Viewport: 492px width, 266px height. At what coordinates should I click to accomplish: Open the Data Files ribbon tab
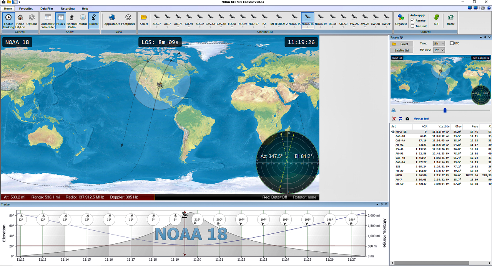[47, 8]
